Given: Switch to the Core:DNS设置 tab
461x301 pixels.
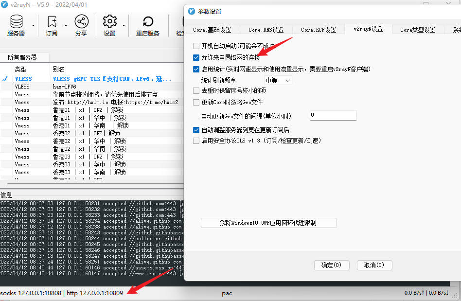Looking at the screenshot, I should click(x=266, y=29).
